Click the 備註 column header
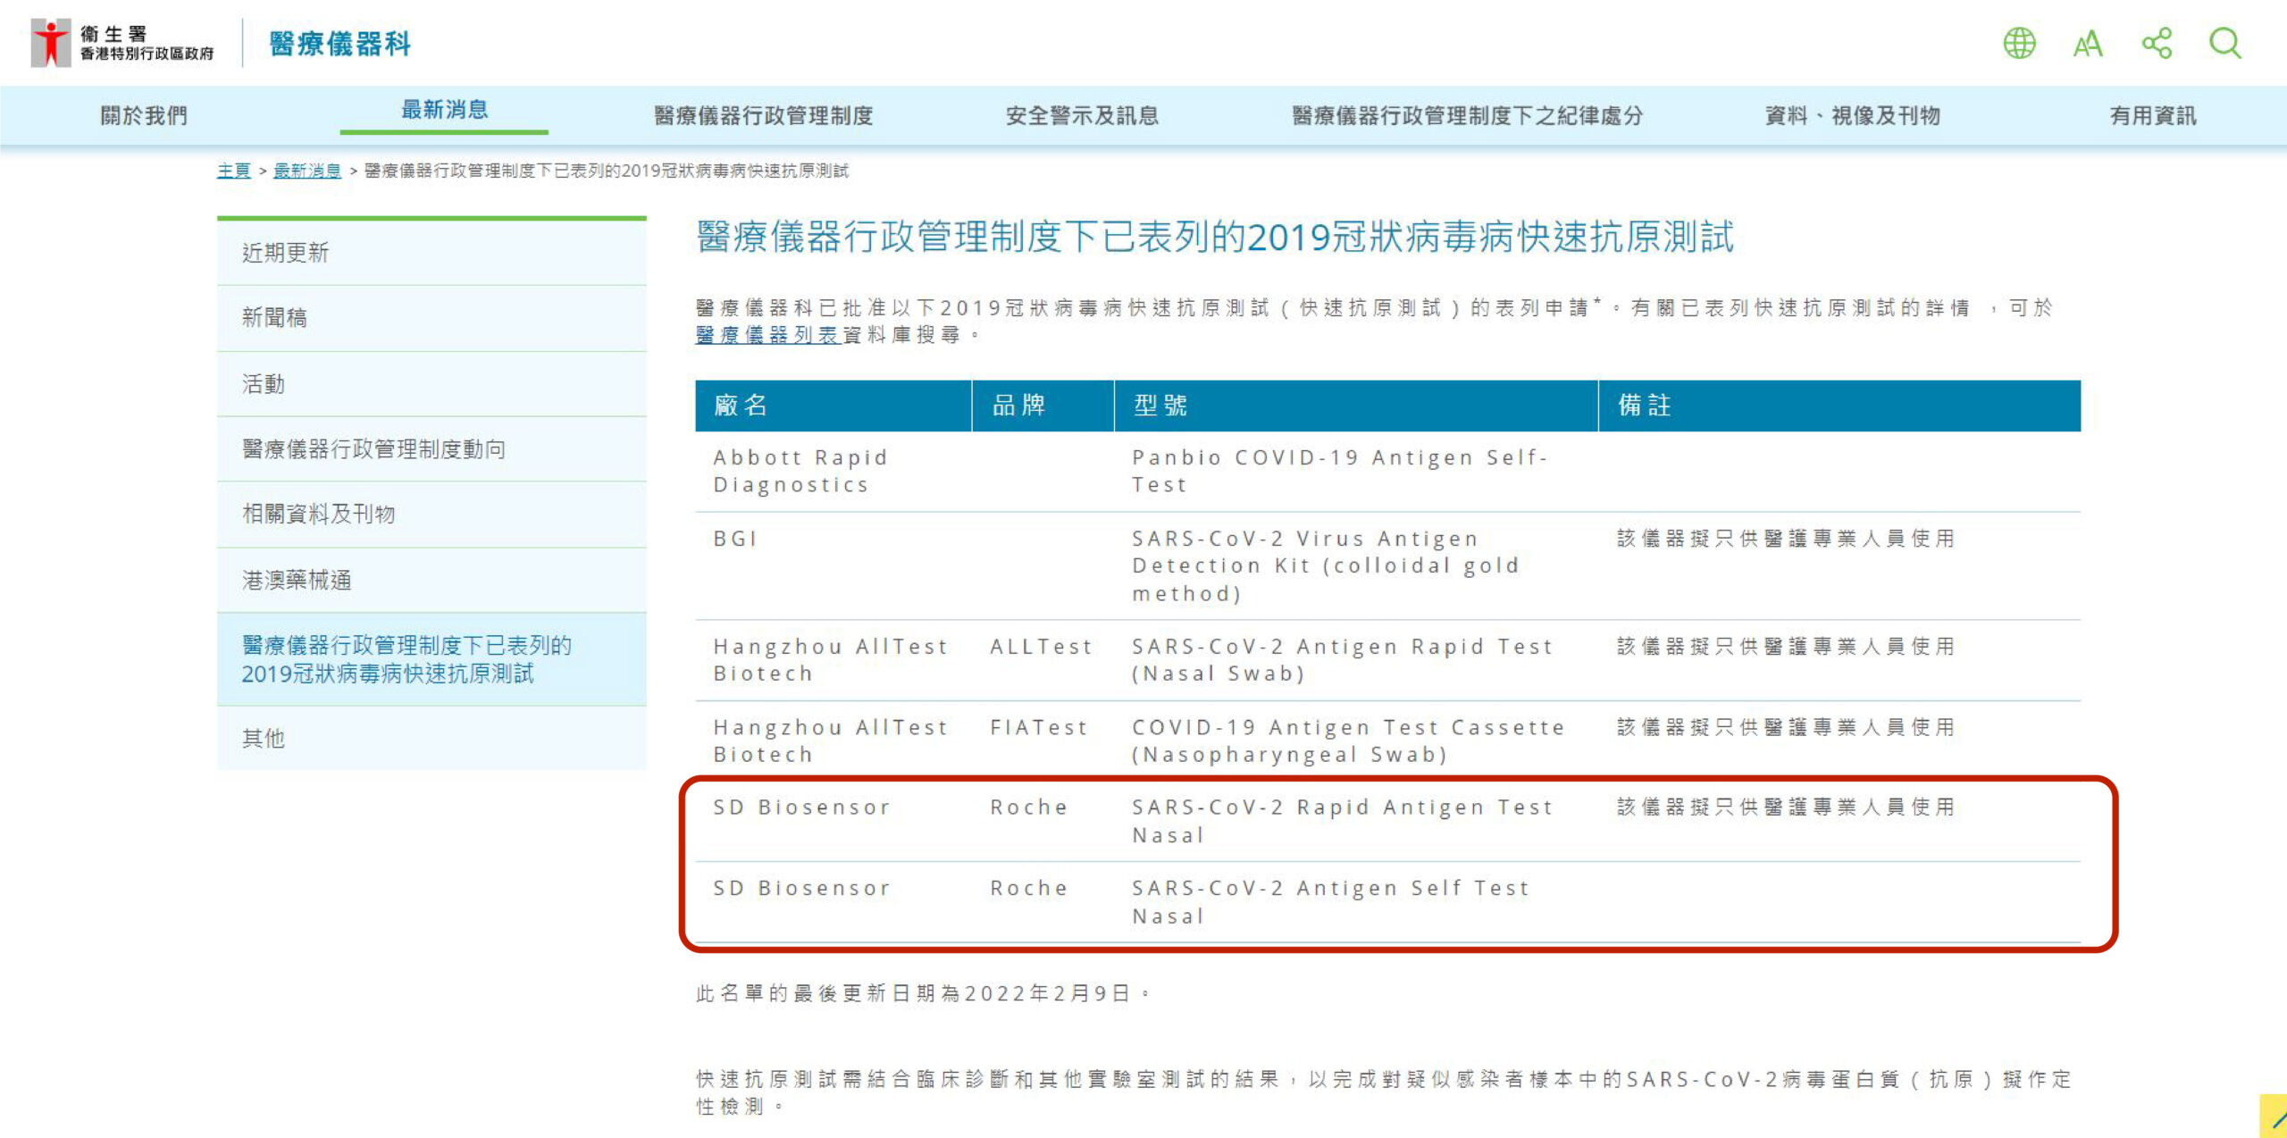This screenshot has width=2287, height=1138. click(1840, 406)
